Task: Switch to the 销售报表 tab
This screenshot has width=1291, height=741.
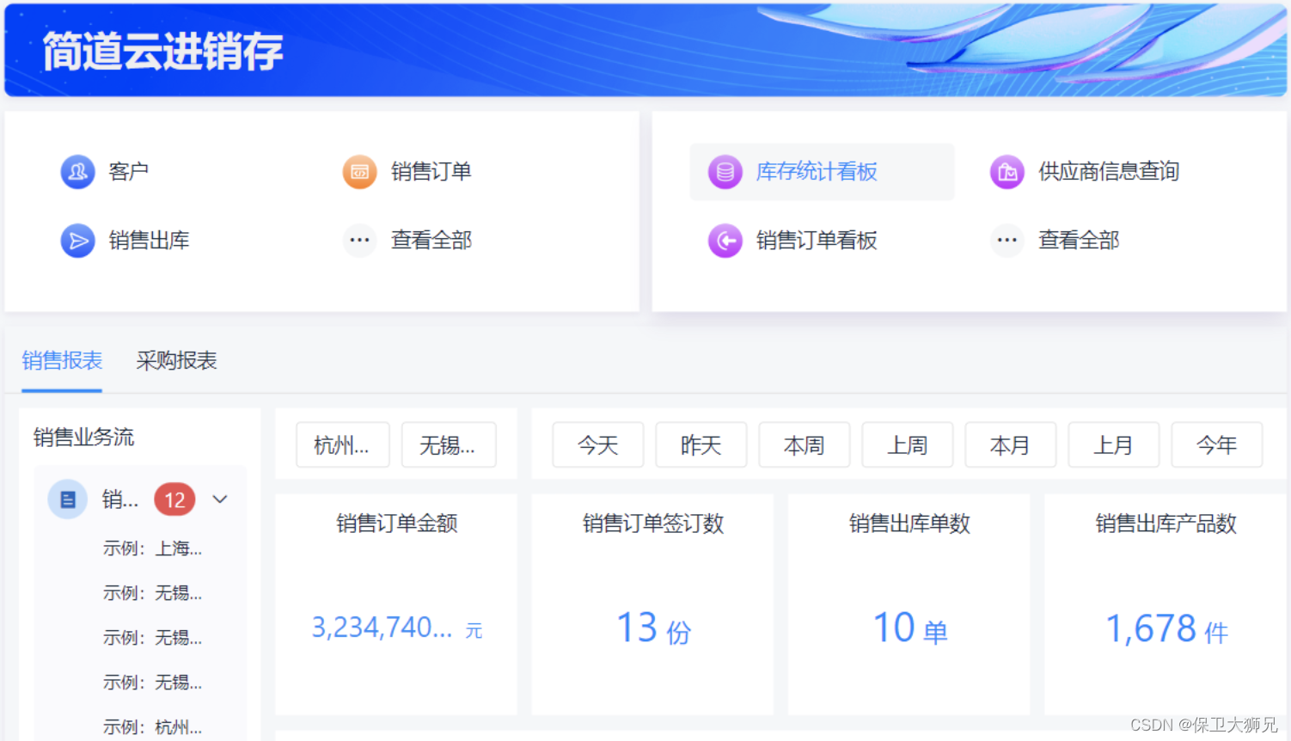Action: (62, 361)
